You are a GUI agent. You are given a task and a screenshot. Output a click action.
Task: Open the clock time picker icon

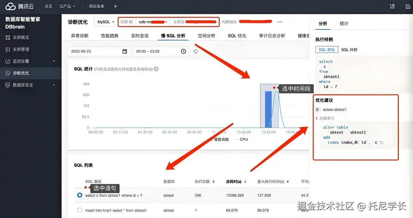point(183,51)
